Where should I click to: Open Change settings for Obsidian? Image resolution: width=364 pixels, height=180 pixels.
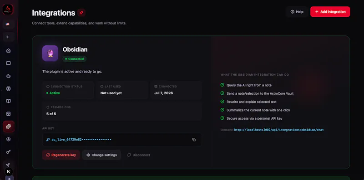click(x=101, y=155)
